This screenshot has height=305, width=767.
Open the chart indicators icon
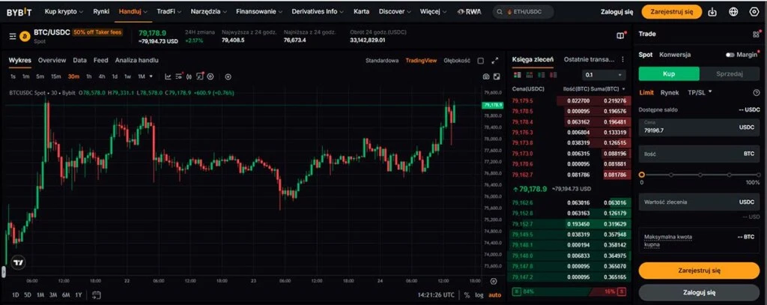(168, 76)
